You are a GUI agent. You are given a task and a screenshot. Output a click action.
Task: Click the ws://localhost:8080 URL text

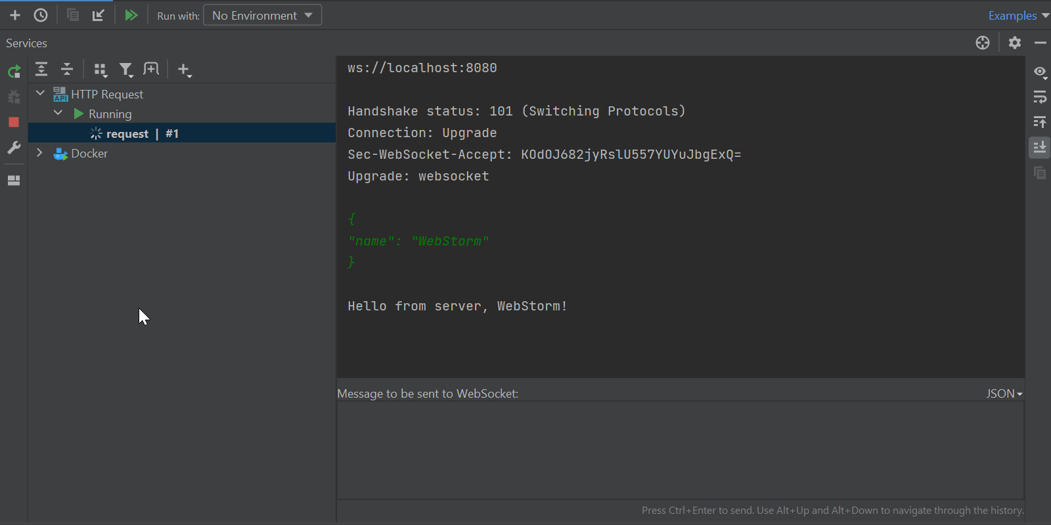point(422,68)
